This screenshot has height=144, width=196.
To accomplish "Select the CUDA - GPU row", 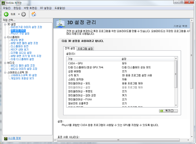I will (x=120, y=63).
